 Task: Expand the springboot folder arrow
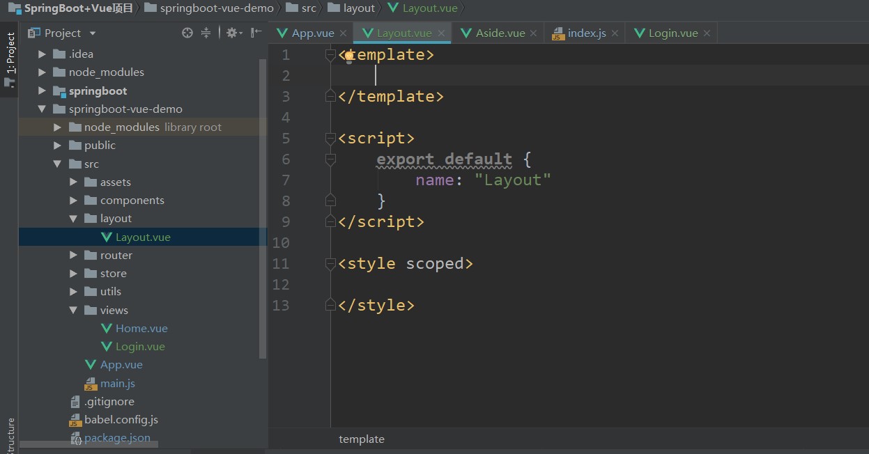point(42,91)
